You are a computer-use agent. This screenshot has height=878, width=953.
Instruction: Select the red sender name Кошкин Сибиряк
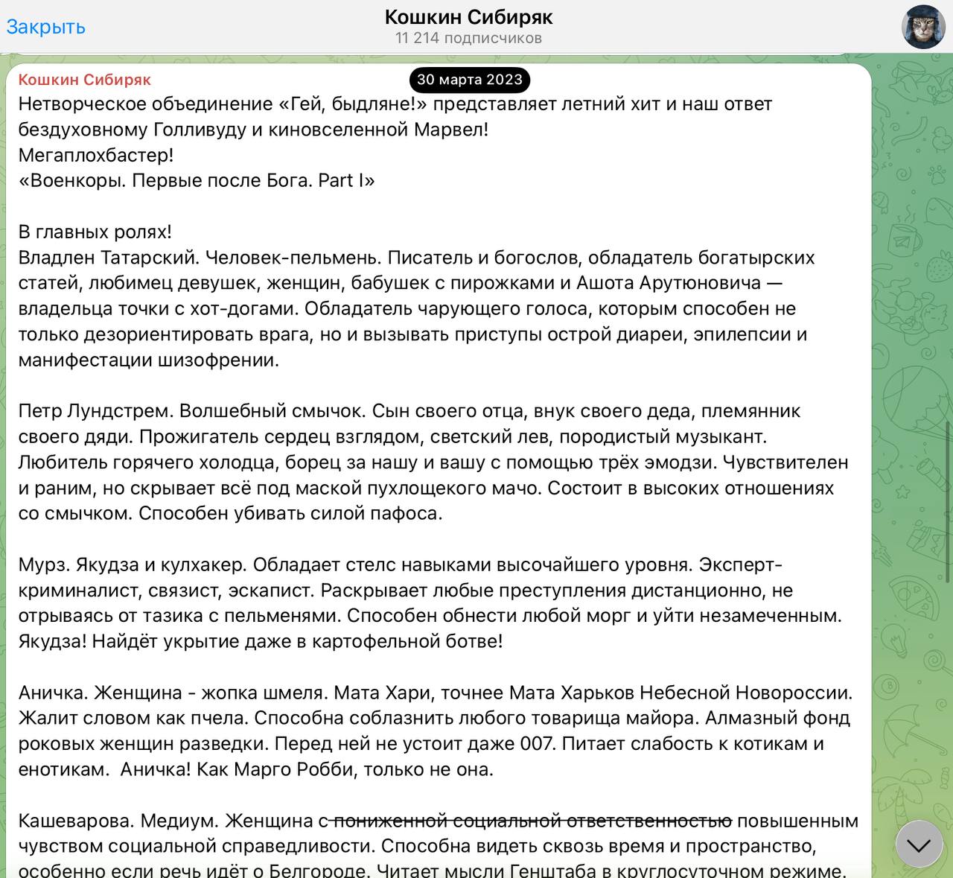(84, 80)
